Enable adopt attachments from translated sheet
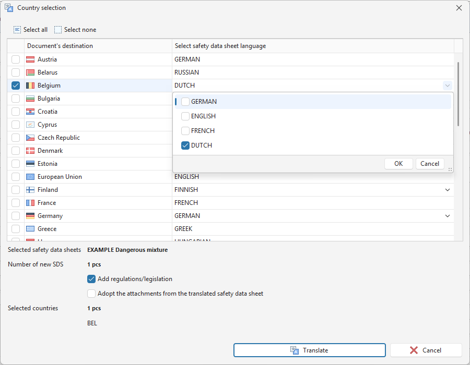This screenshot has width=470, height=365. click(91, 294)
